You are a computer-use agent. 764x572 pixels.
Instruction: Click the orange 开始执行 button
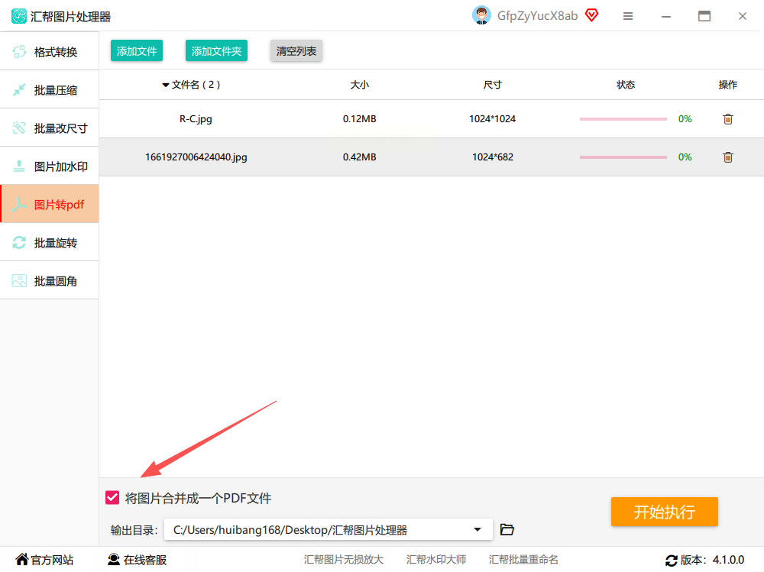point(664,512)
